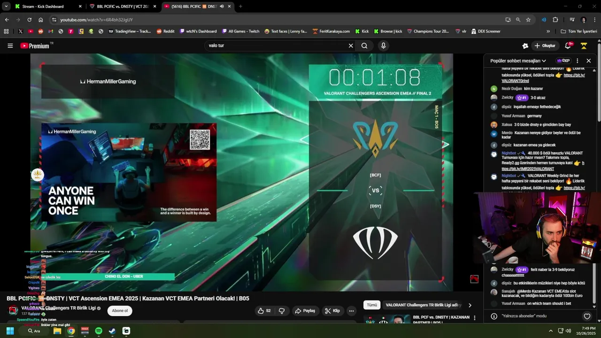Show more filter chips with right arrow

(x=470, y=305)
